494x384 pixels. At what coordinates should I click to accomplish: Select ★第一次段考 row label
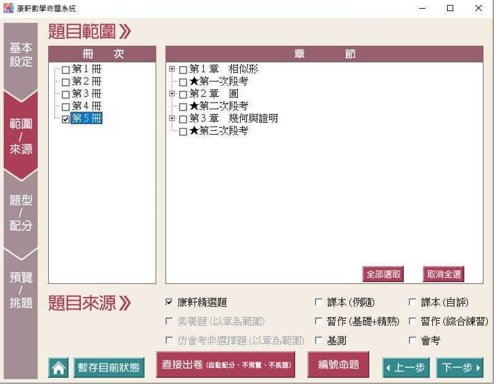tap(219, 81)
